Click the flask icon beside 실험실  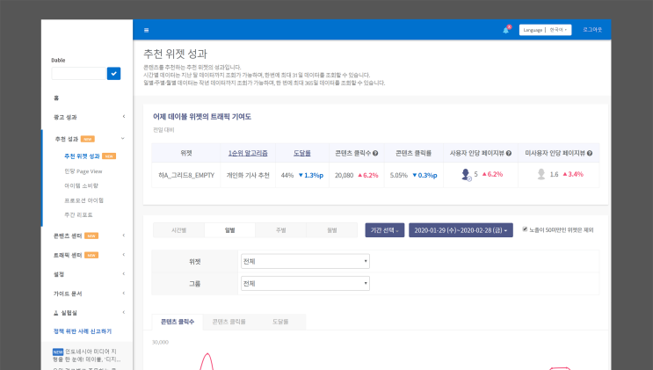[55, 313]
